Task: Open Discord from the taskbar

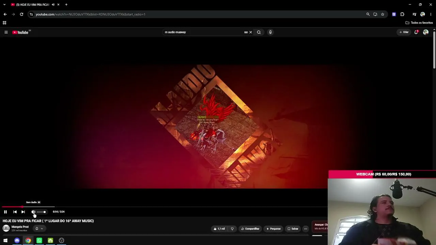Action: click(x=17, y=241)
